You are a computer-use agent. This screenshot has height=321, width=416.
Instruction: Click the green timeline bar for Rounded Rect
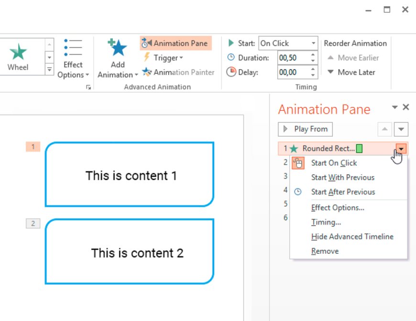[359, 149]
